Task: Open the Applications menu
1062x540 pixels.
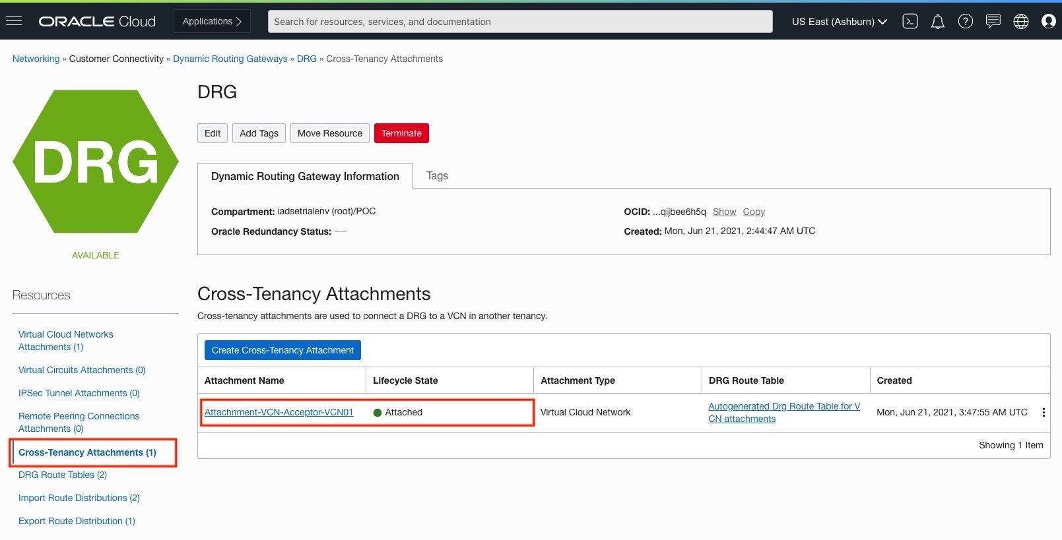Action: [x=213, y=21]
